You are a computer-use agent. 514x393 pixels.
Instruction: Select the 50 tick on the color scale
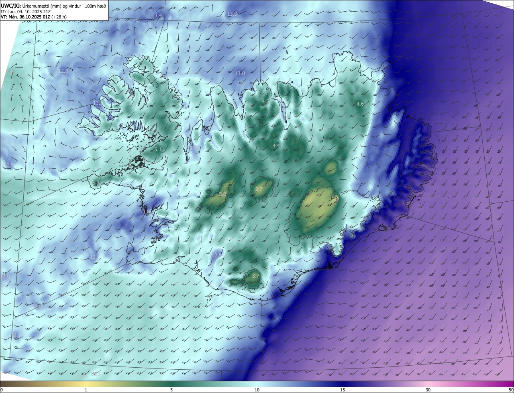511,390
